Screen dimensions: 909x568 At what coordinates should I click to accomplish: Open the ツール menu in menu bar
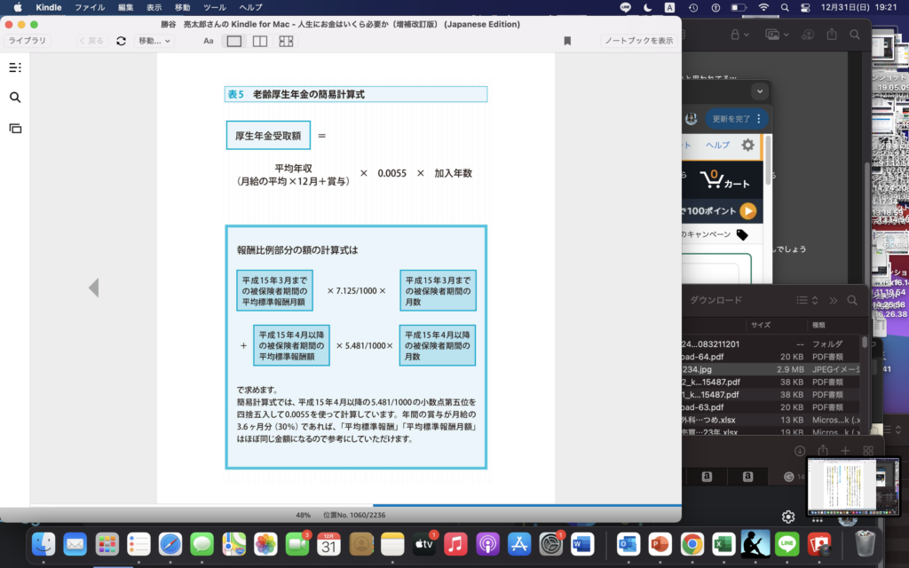click(x=214, y=7)
